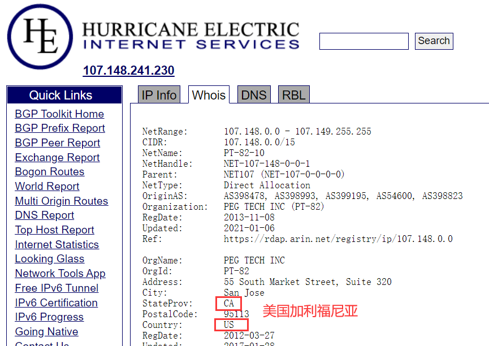Open BGP Prefix Report link
The width and height of the screenshot is (489, 346).
(60, 128)
